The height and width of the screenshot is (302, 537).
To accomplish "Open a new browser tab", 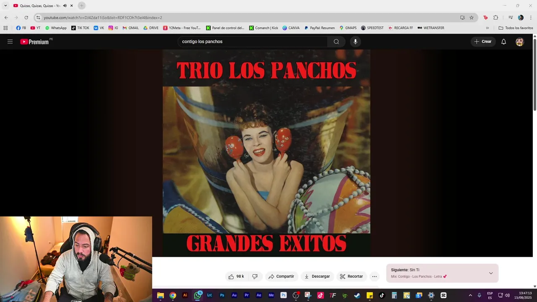I will click(82, 5).
